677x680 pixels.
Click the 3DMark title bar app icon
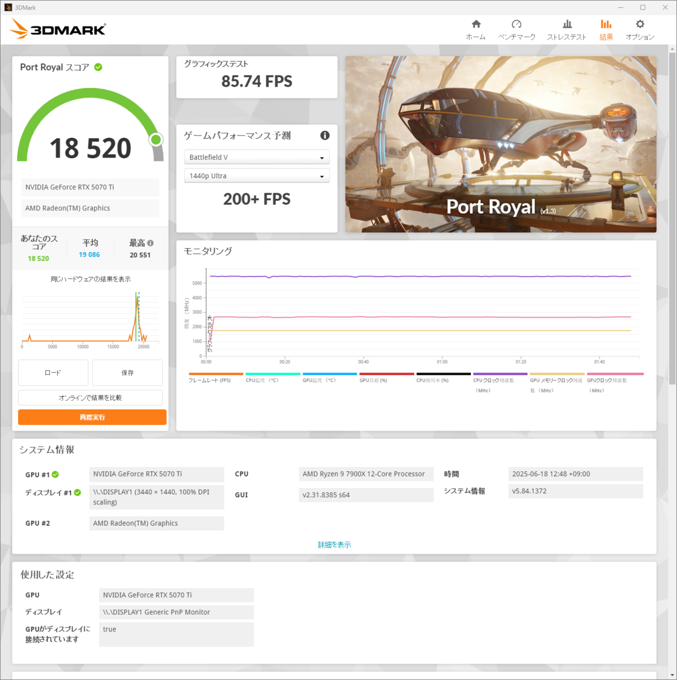[8, 7]
